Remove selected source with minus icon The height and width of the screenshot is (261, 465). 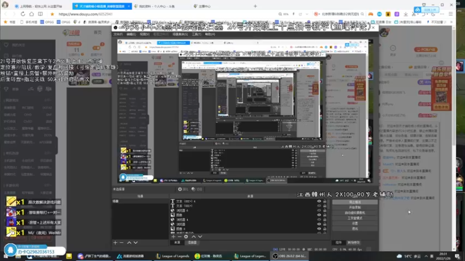click(180, 237)
